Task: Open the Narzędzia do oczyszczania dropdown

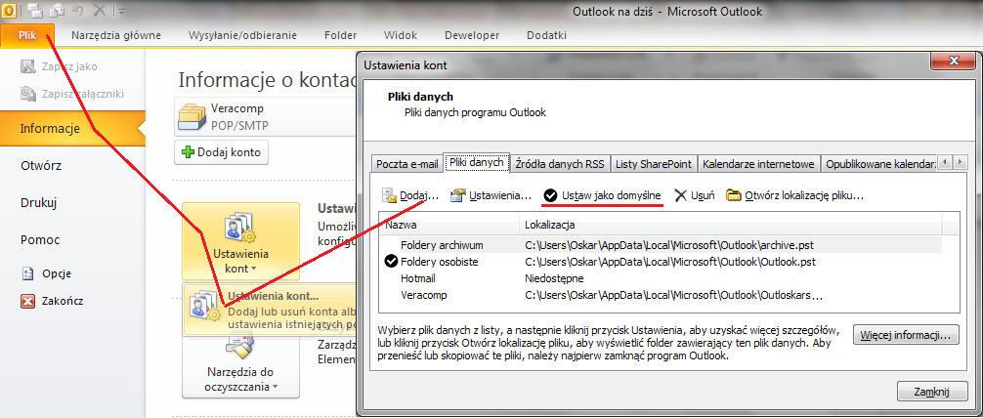Action: pyautogui.click(x=240, y=366)
